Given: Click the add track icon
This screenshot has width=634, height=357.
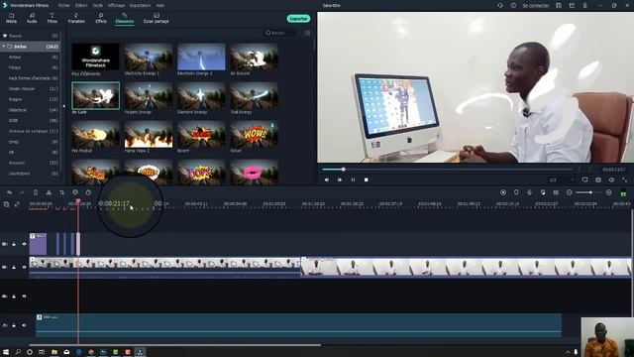Looking at the screenshot, I should [x=6, y=204].
